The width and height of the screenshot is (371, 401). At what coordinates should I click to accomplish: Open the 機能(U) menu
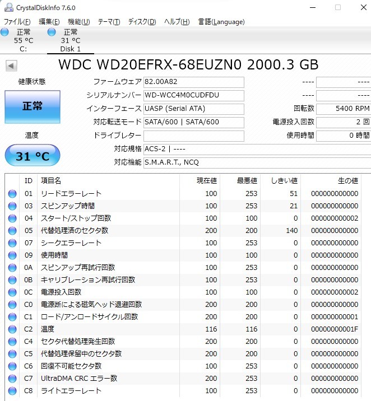(79, 22)
